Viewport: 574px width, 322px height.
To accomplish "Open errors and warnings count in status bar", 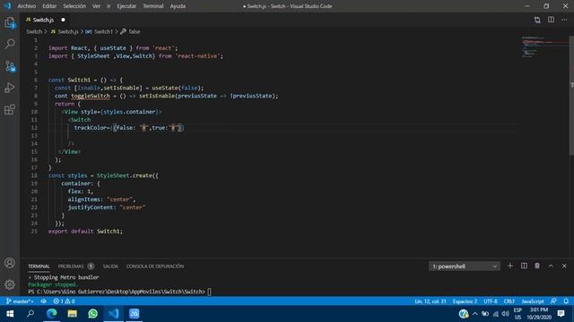I will tap(64, 301).
